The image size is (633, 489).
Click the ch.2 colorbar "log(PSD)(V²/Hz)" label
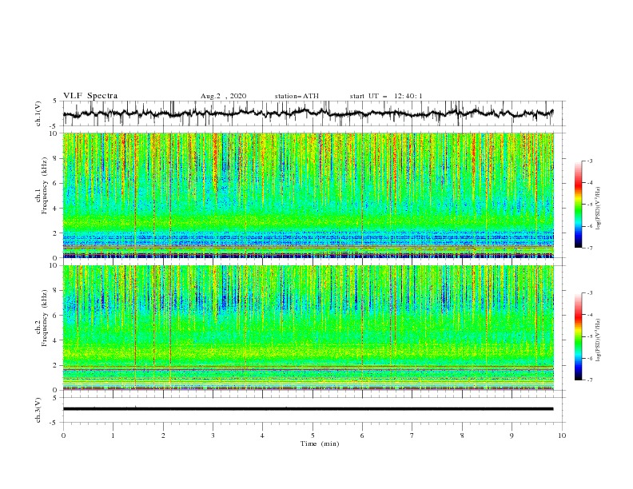598,340
